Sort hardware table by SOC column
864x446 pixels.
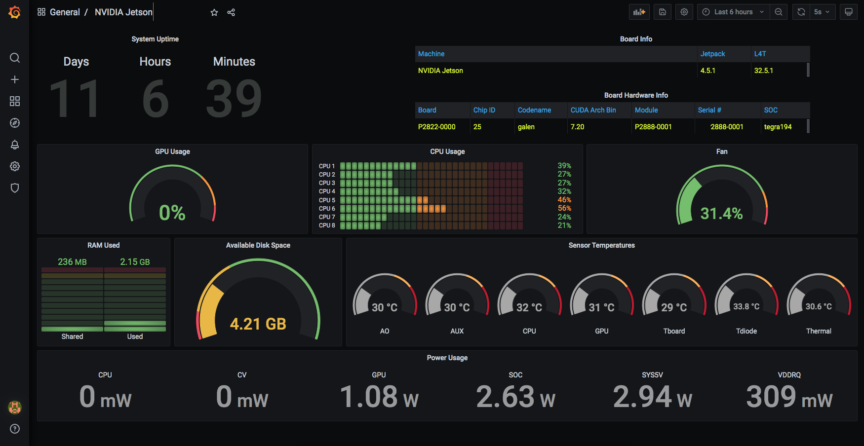click(x=771, y=110)
